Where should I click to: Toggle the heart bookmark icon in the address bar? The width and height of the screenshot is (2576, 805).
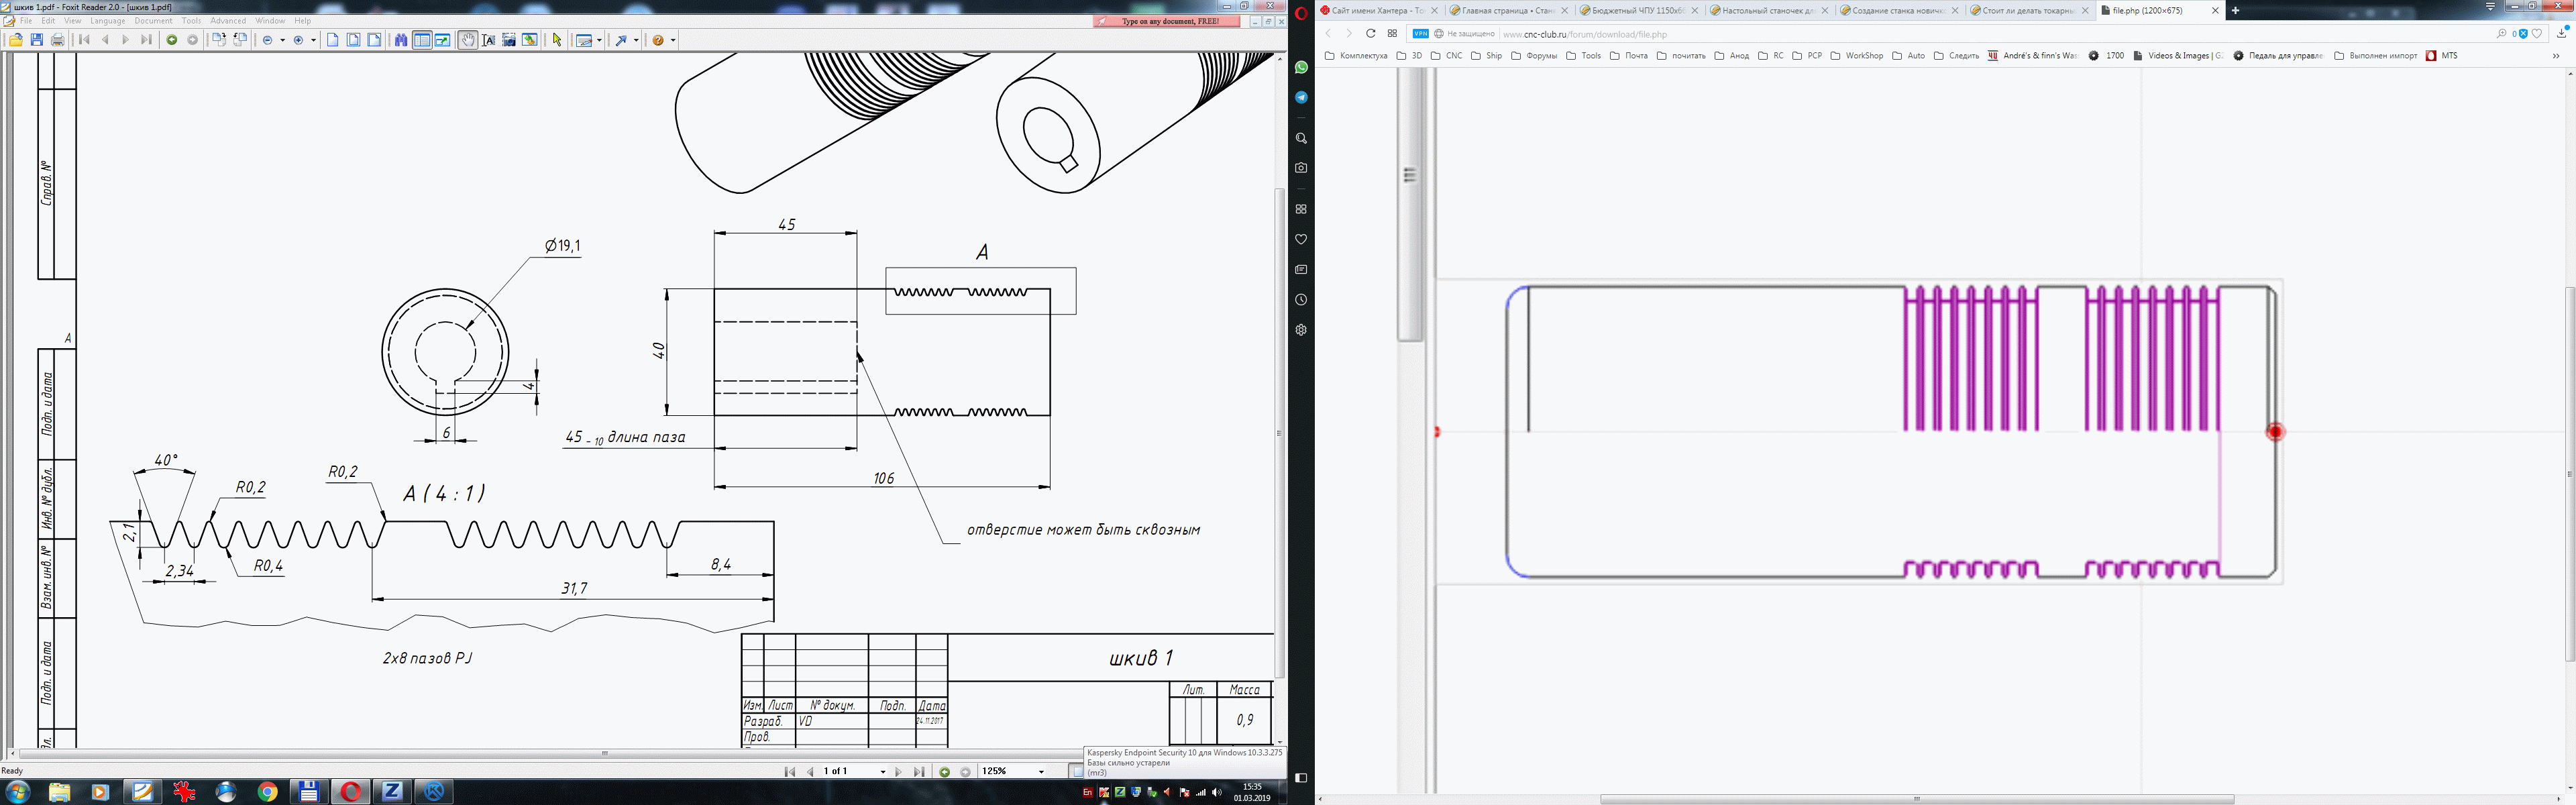(x=2537, y=34)
